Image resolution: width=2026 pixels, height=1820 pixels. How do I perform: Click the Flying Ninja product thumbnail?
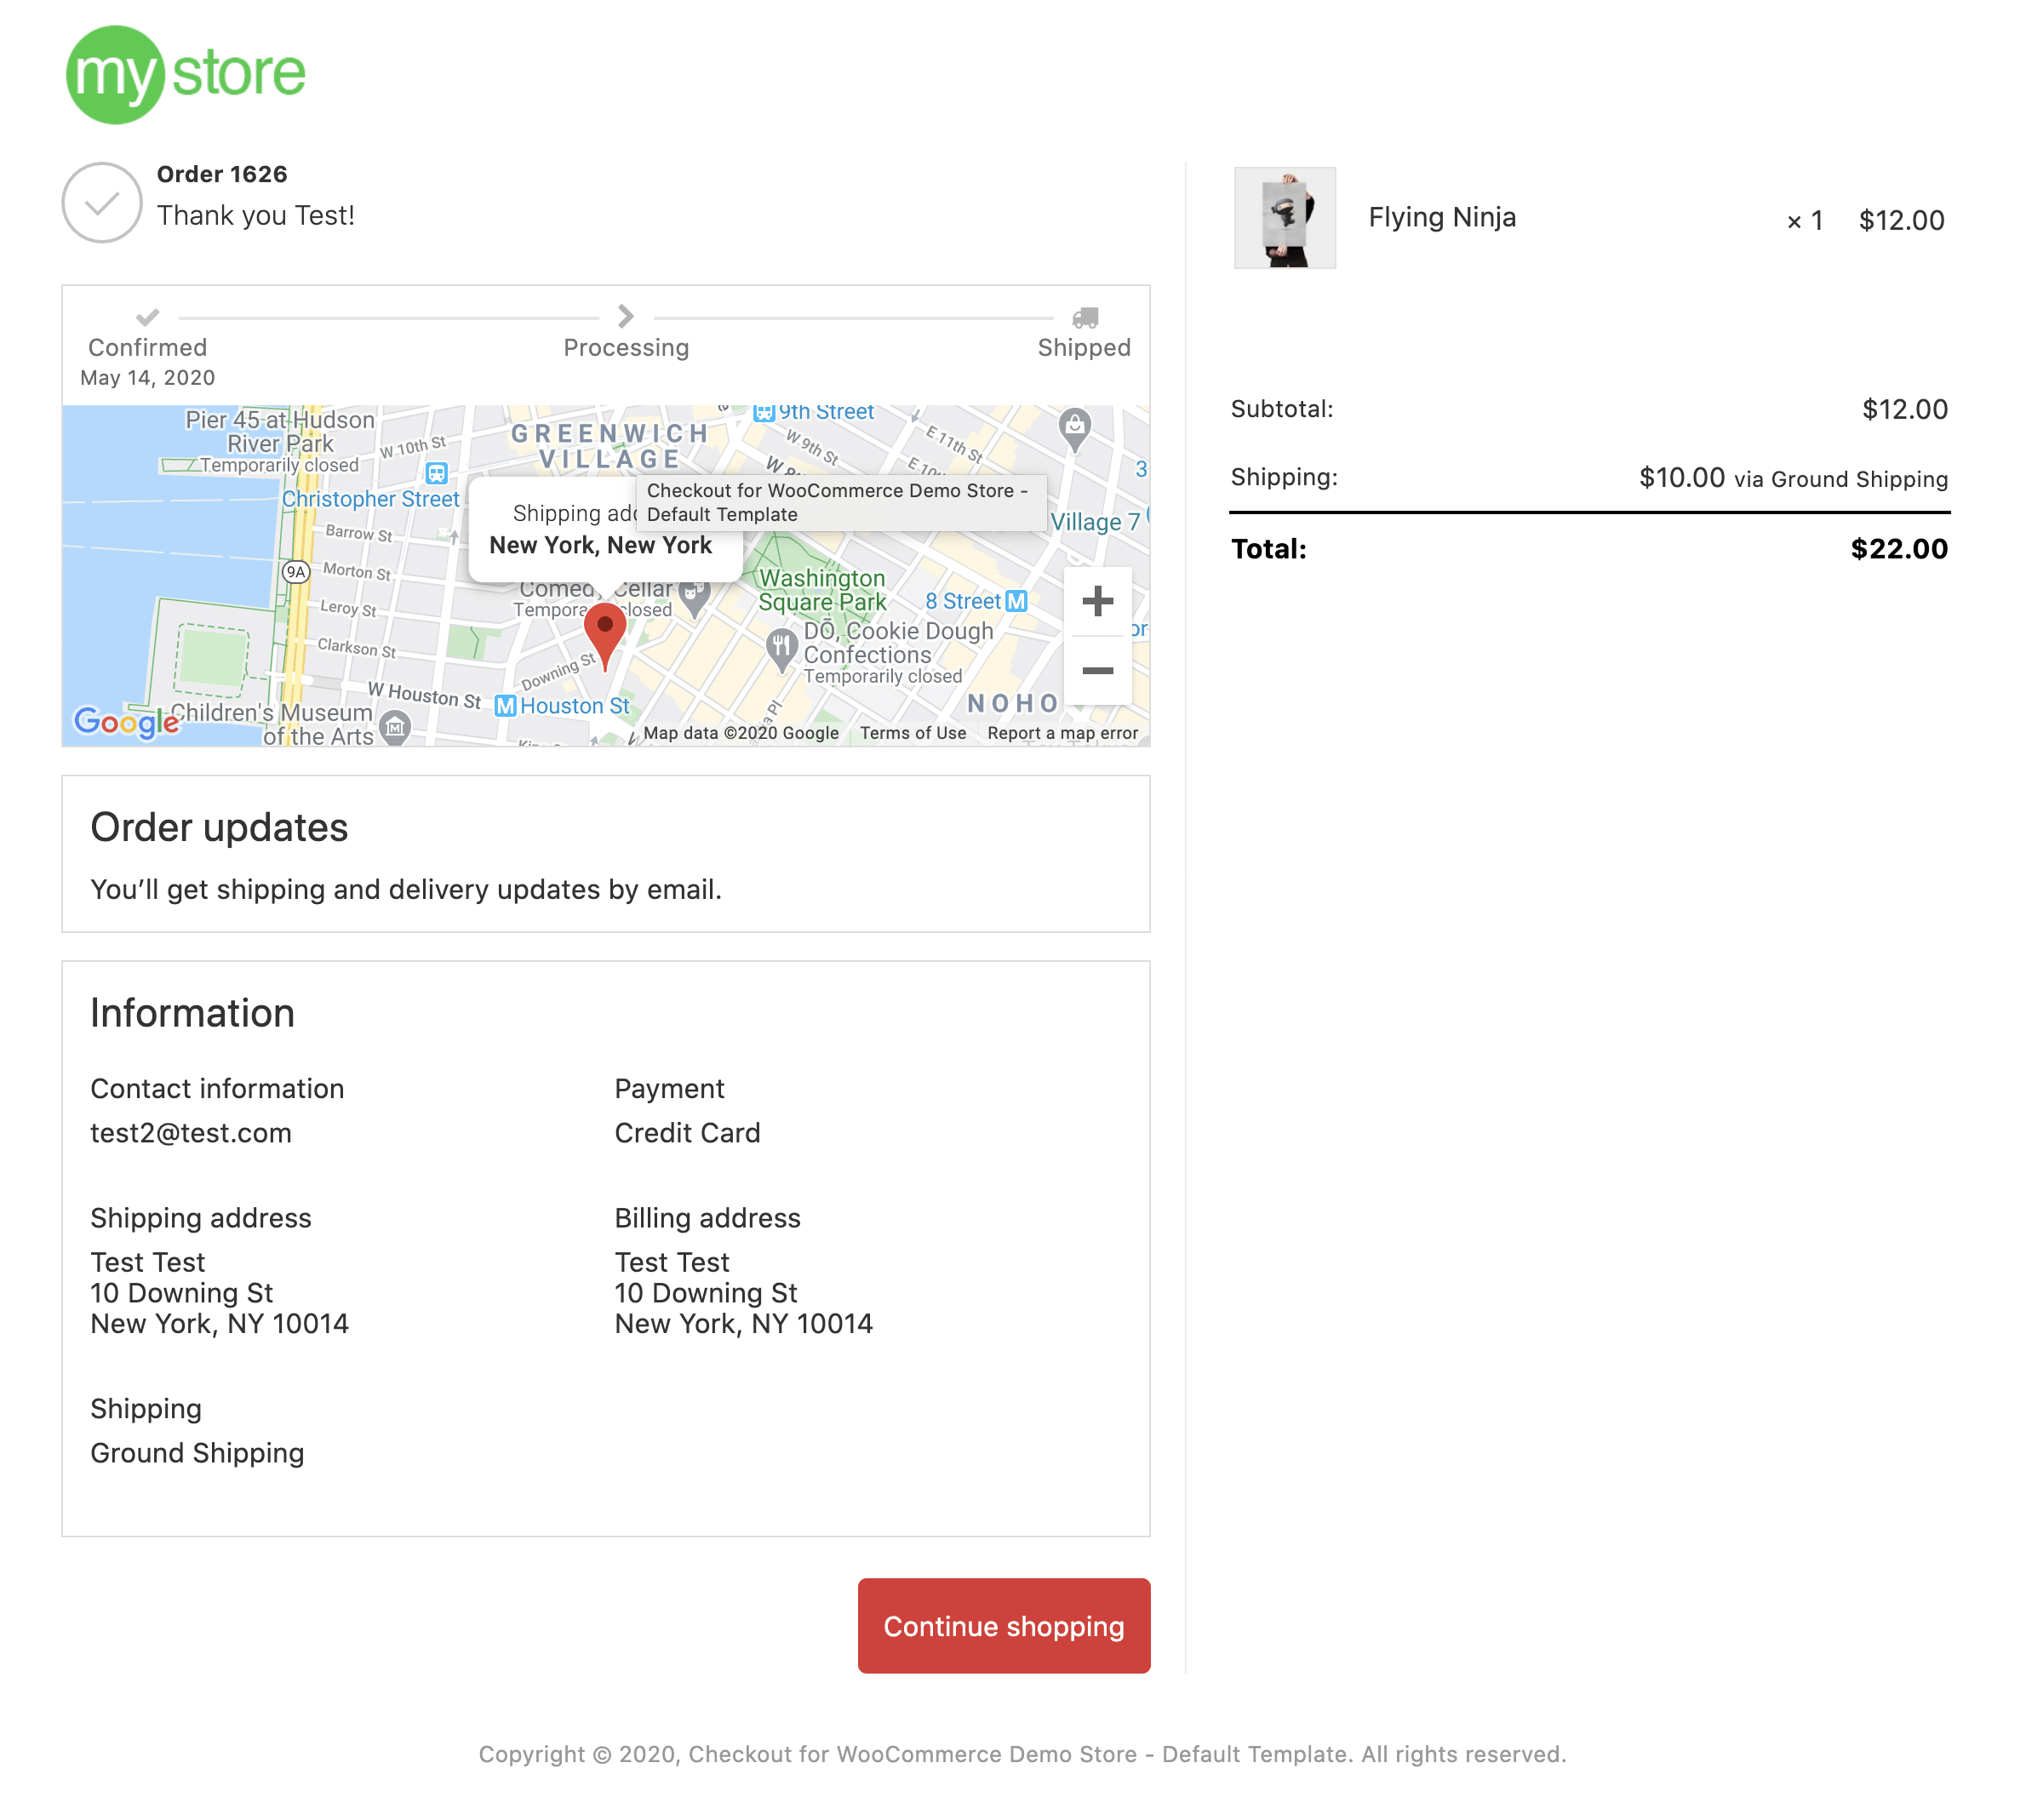click(1284, 218)
